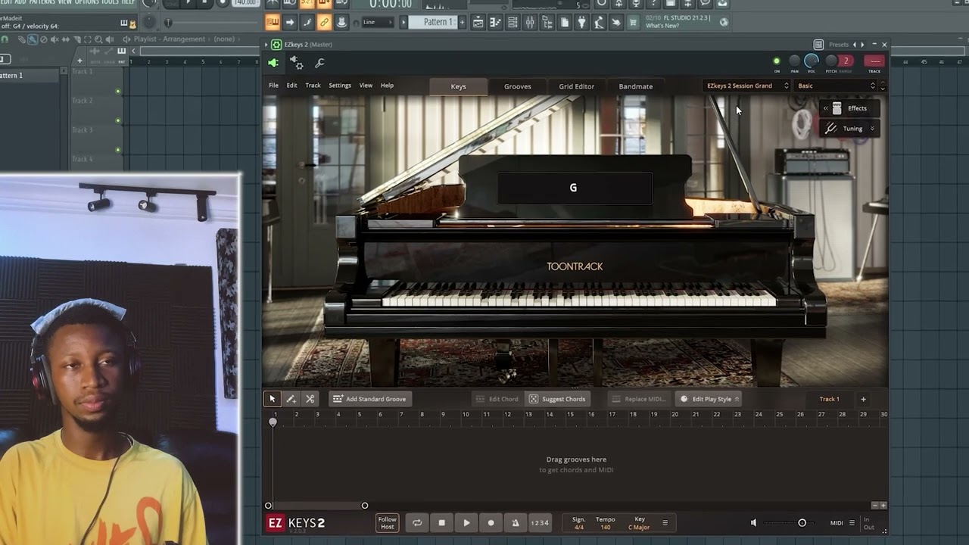969x545 pixels.
Task: Adjust the channel PAN knob
Action: [794, 61]
